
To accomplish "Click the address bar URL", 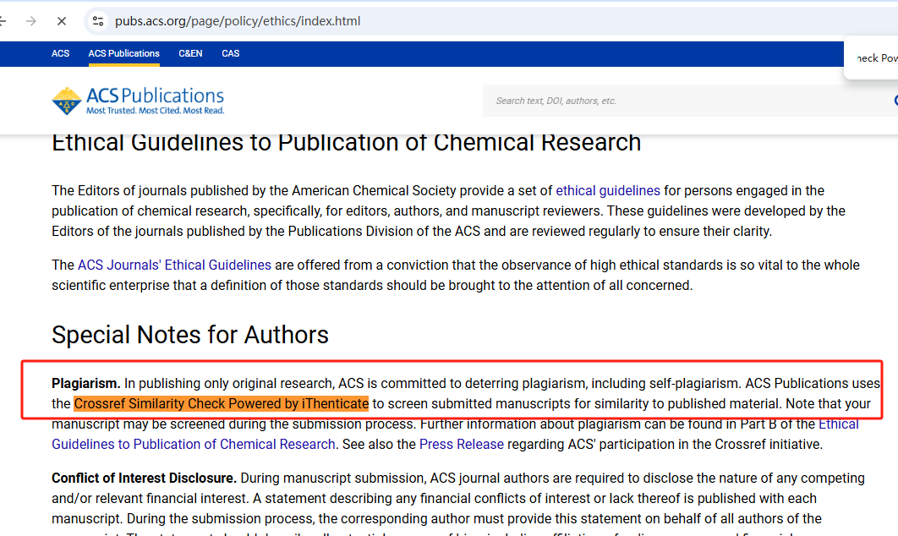I will click(x=238, y=21).
